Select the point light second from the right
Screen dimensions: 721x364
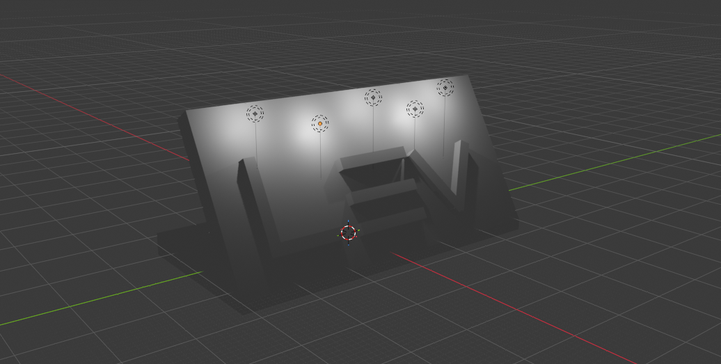[x=415, y=109]
